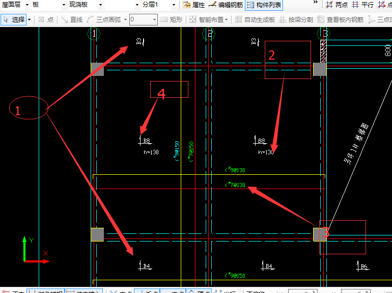Image resolution: width=392 pixels, height=293 pixels.
Task: Select B4 slab label between axes 2 and 3
Action: coord(267,265)
